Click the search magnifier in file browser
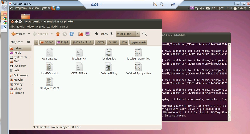The image size is (250, 134). click(x=145, y=34)
